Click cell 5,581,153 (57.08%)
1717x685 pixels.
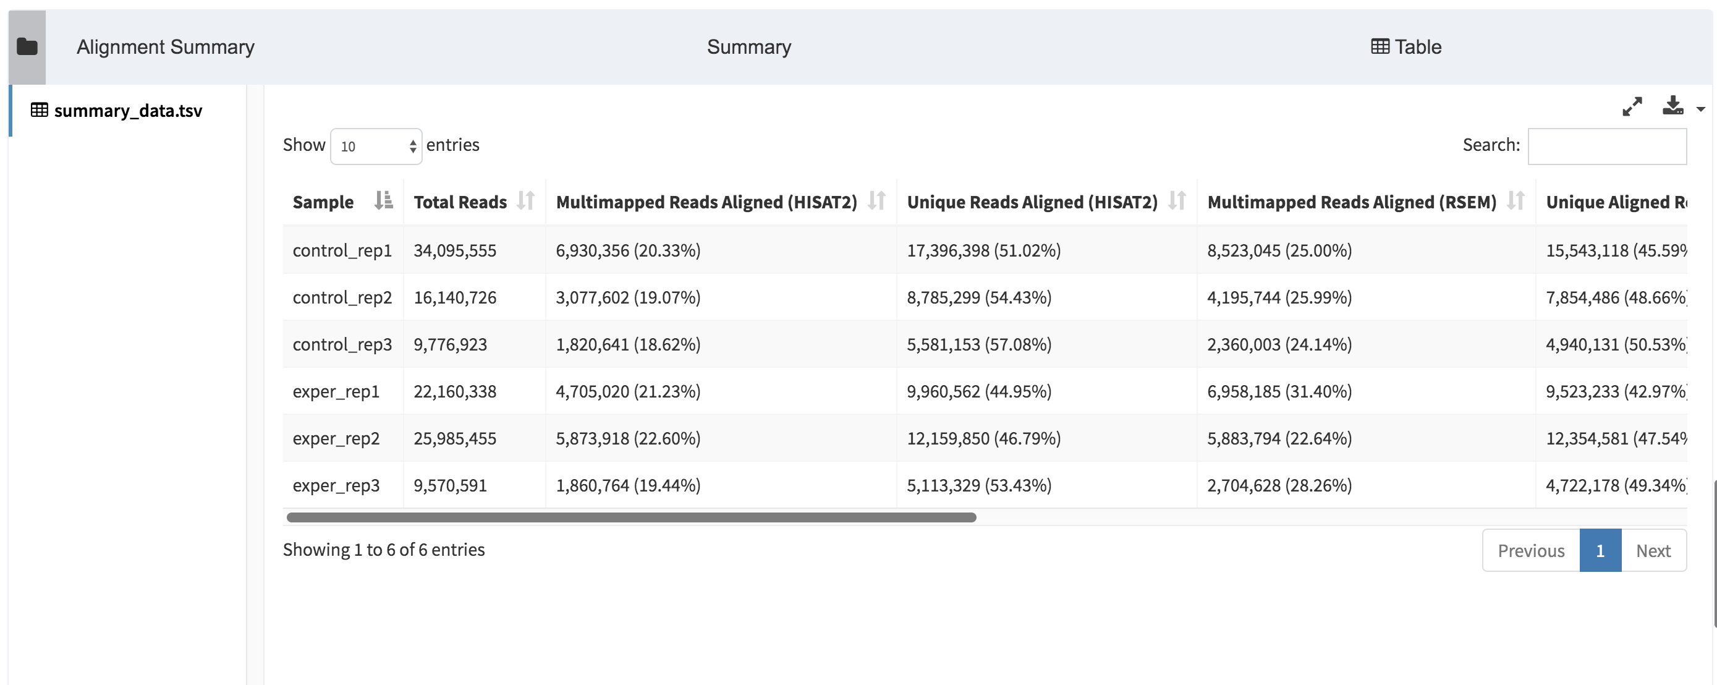[978, 344]
